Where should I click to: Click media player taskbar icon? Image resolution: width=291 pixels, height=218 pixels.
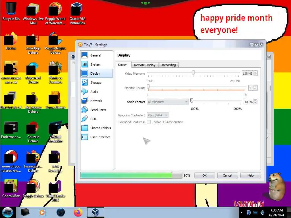tap(42, 212)
